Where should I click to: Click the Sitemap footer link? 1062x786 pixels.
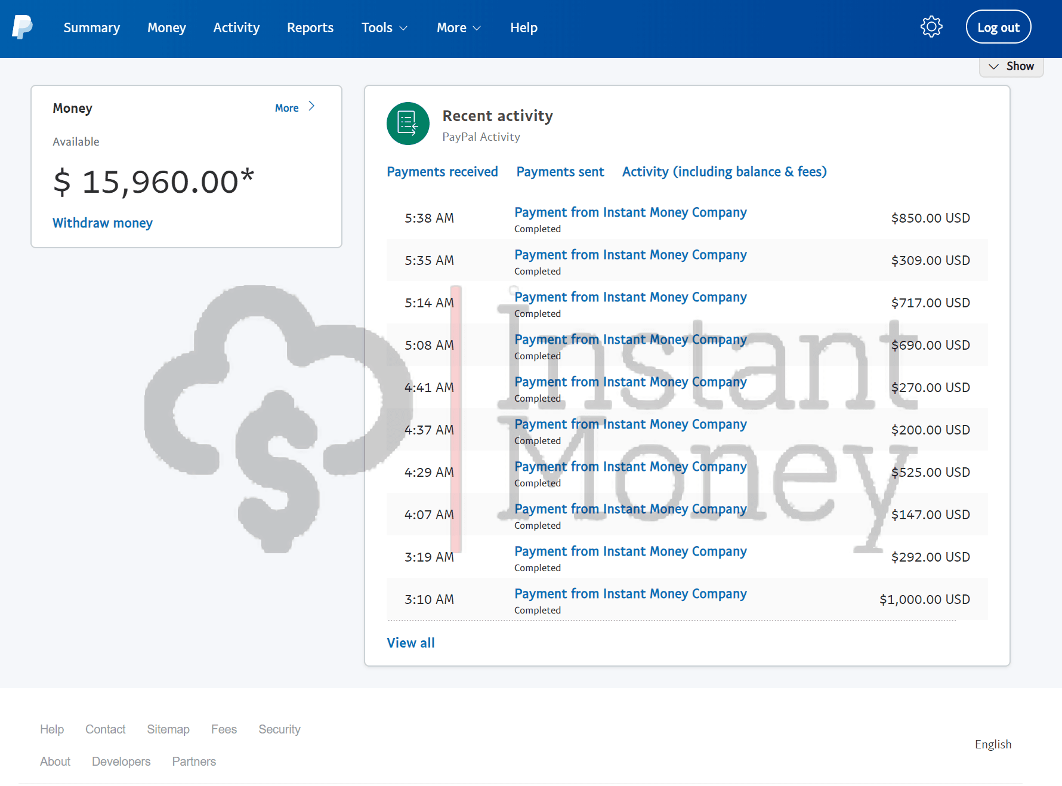coord(168,729)
